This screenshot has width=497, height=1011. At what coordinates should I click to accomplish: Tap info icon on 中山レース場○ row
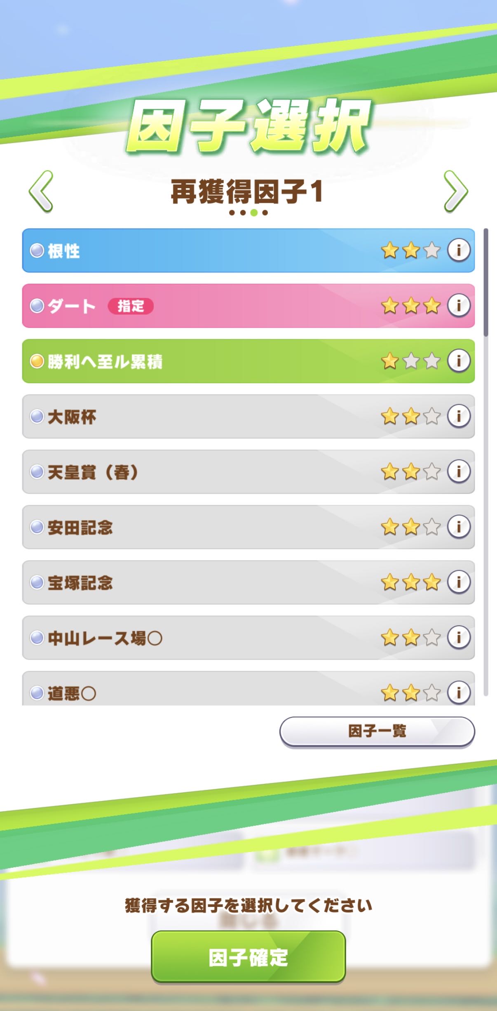459,637
